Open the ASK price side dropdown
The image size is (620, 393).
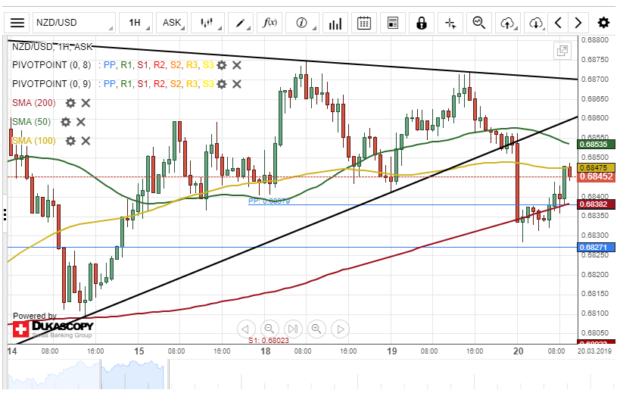(173, 23)
